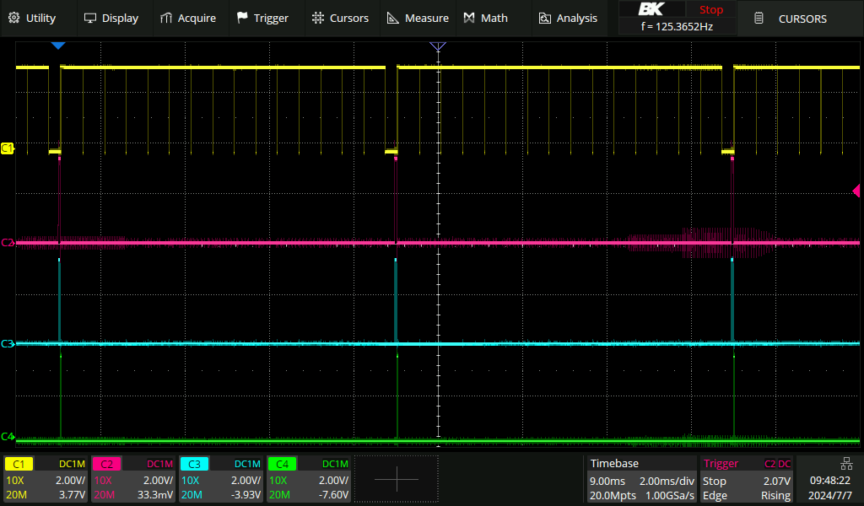Click the Analysis magnifier icon

pos(545,19)
